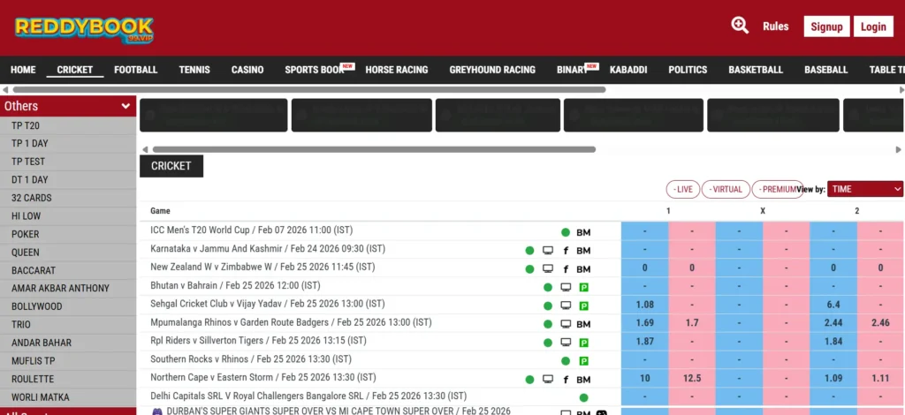Screen dimensions: 905x415
Task: Click TV icon for Rpl Riders v Sillverton Tigers
Action: [x=566, y=343]
